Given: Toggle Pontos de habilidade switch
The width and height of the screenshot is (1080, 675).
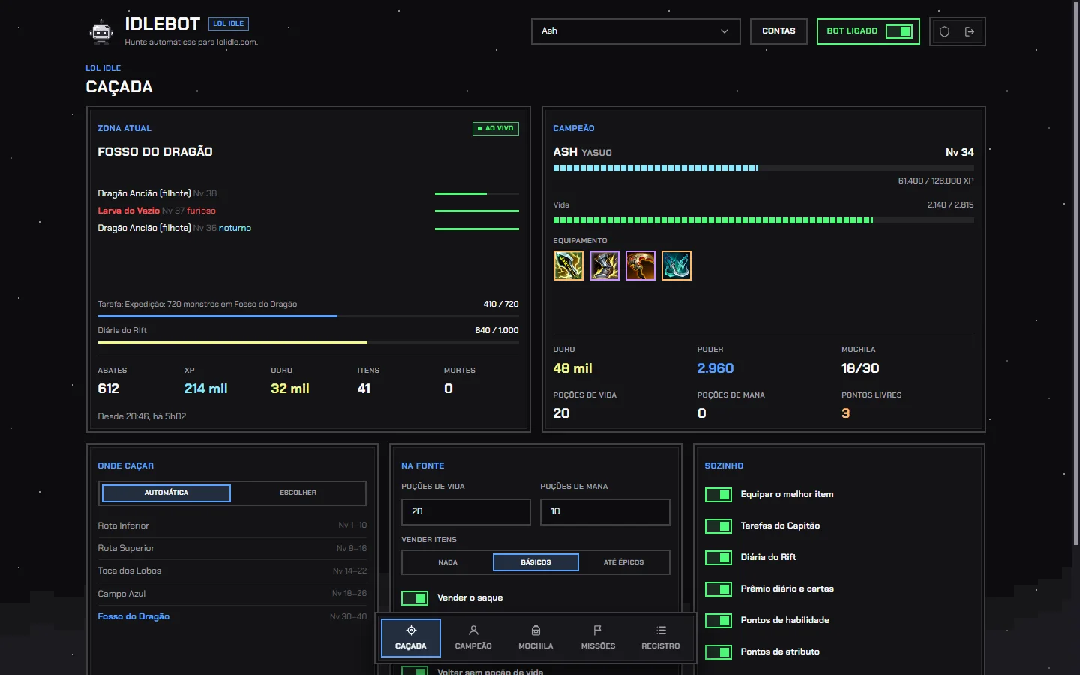Looking at the screenshot, I should click(x=718, y=620).
